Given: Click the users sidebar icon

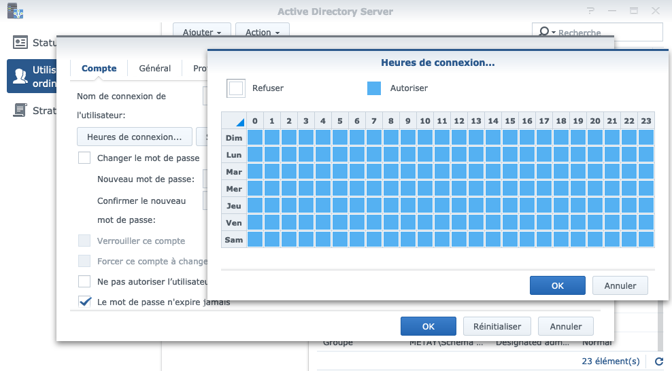Looking at the screenshot, I should point(20,75).
